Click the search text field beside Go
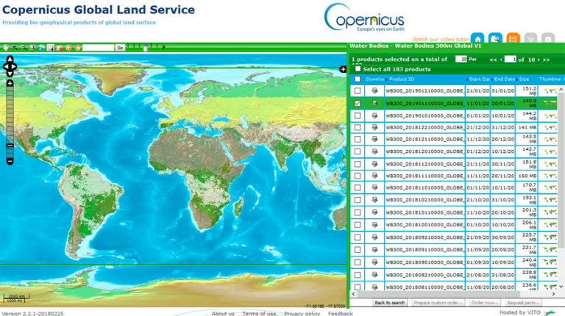This screenshot has height=316, width=565. click(98, 48)
